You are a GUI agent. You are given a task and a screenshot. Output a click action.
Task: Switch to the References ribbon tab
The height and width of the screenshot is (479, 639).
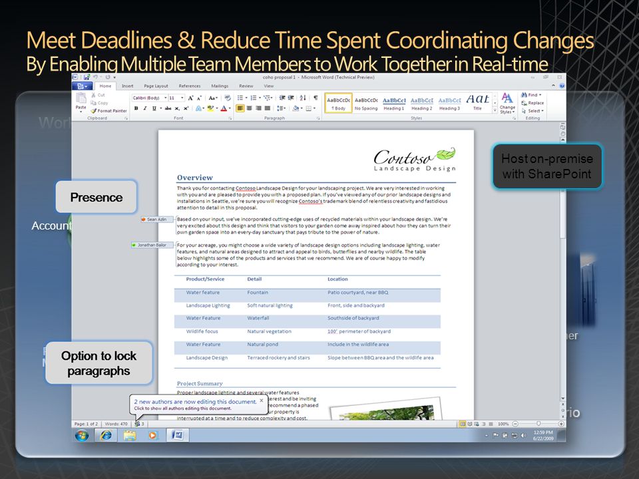(x=190, y=86)
